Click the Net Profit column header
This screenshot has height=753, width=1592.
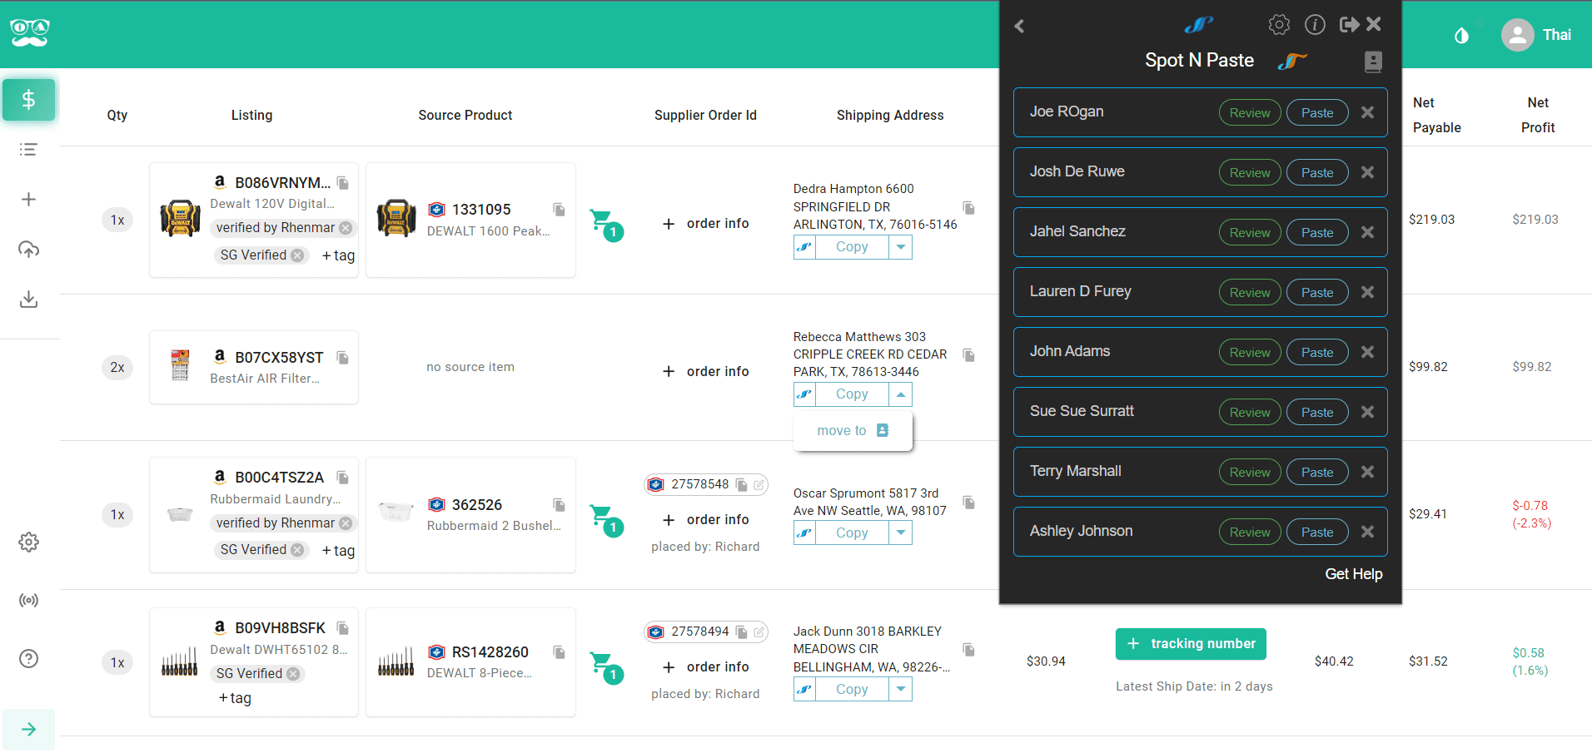[1538, 115]
